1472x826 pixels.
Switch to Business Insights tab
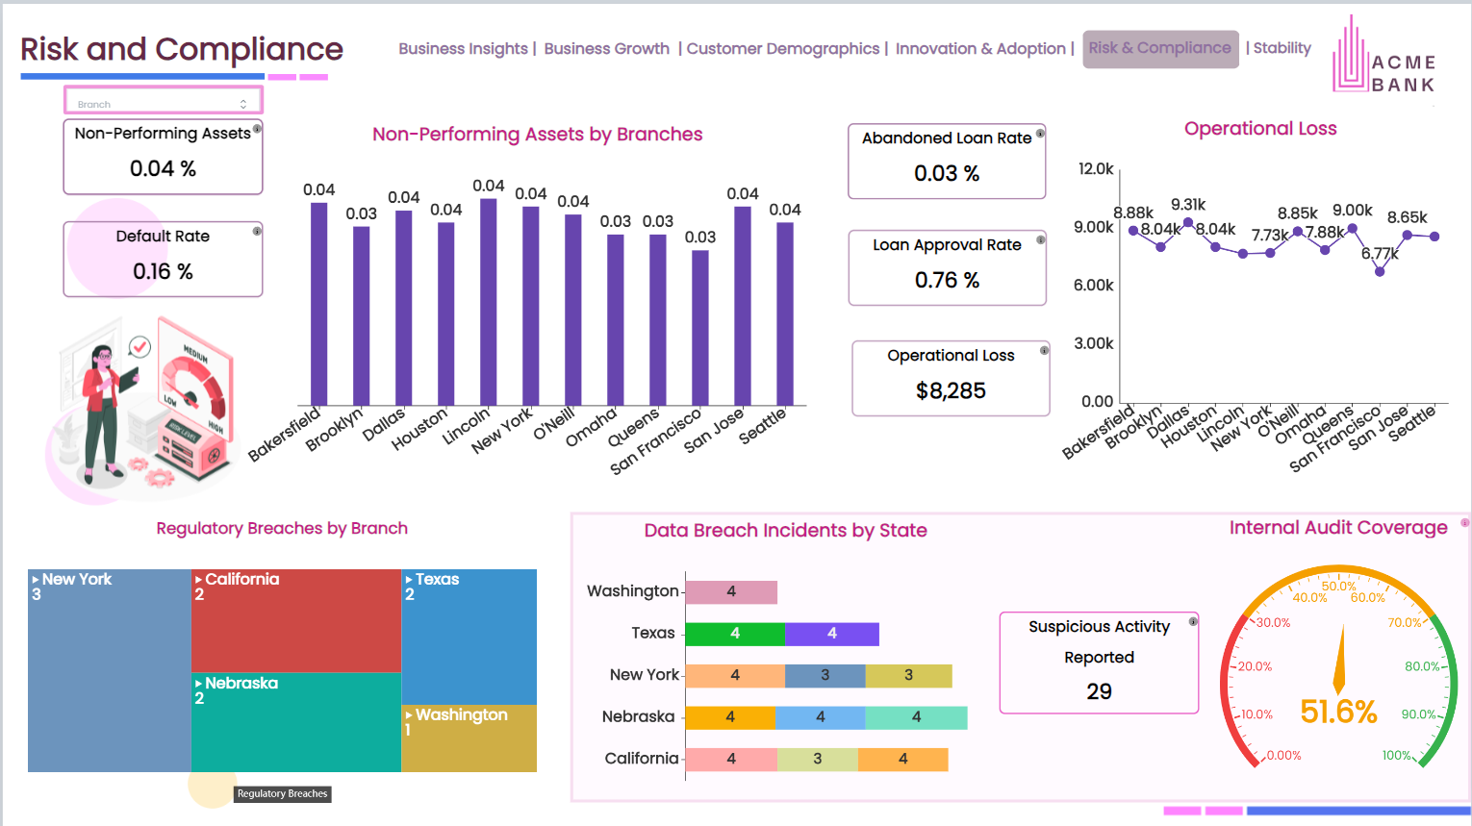[463, 48]
